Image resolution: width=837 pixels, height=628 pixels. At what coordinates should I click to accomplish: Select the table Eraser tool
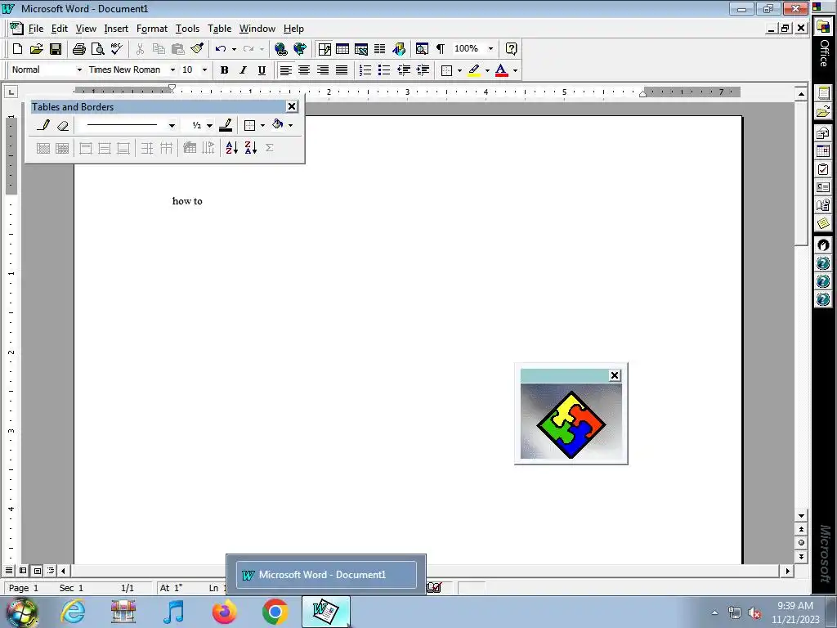62,125
